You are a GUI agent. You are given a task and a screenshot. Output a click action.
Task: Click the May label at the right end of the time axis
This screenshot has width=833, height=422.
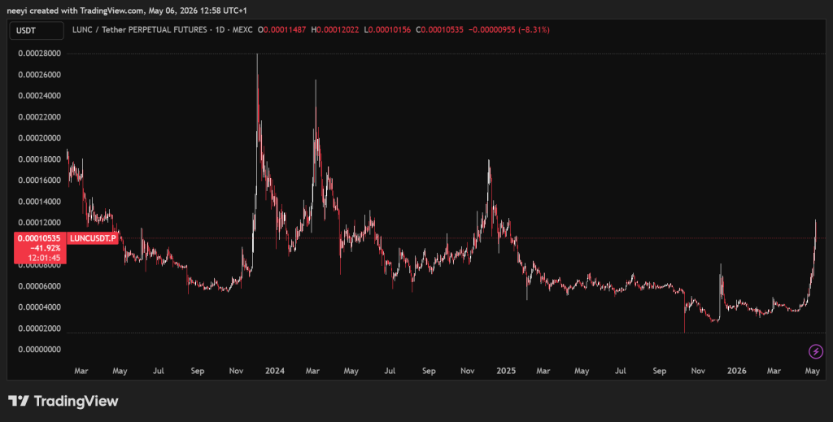pos(812,371)
